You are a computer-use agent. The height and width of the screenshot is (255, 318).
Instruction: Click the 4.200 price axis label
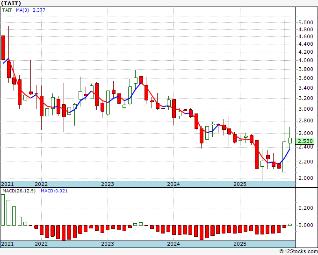tap(306, 52)
